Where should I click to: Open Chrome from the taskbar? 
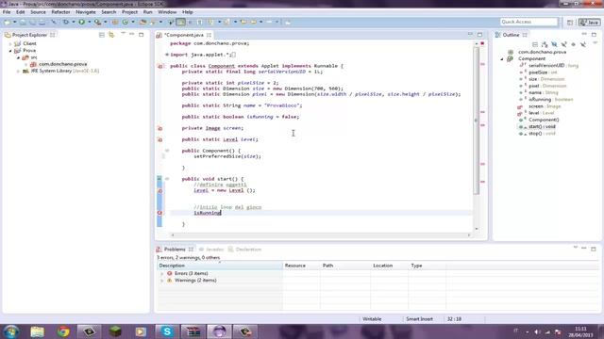click(x=63, y=331)
